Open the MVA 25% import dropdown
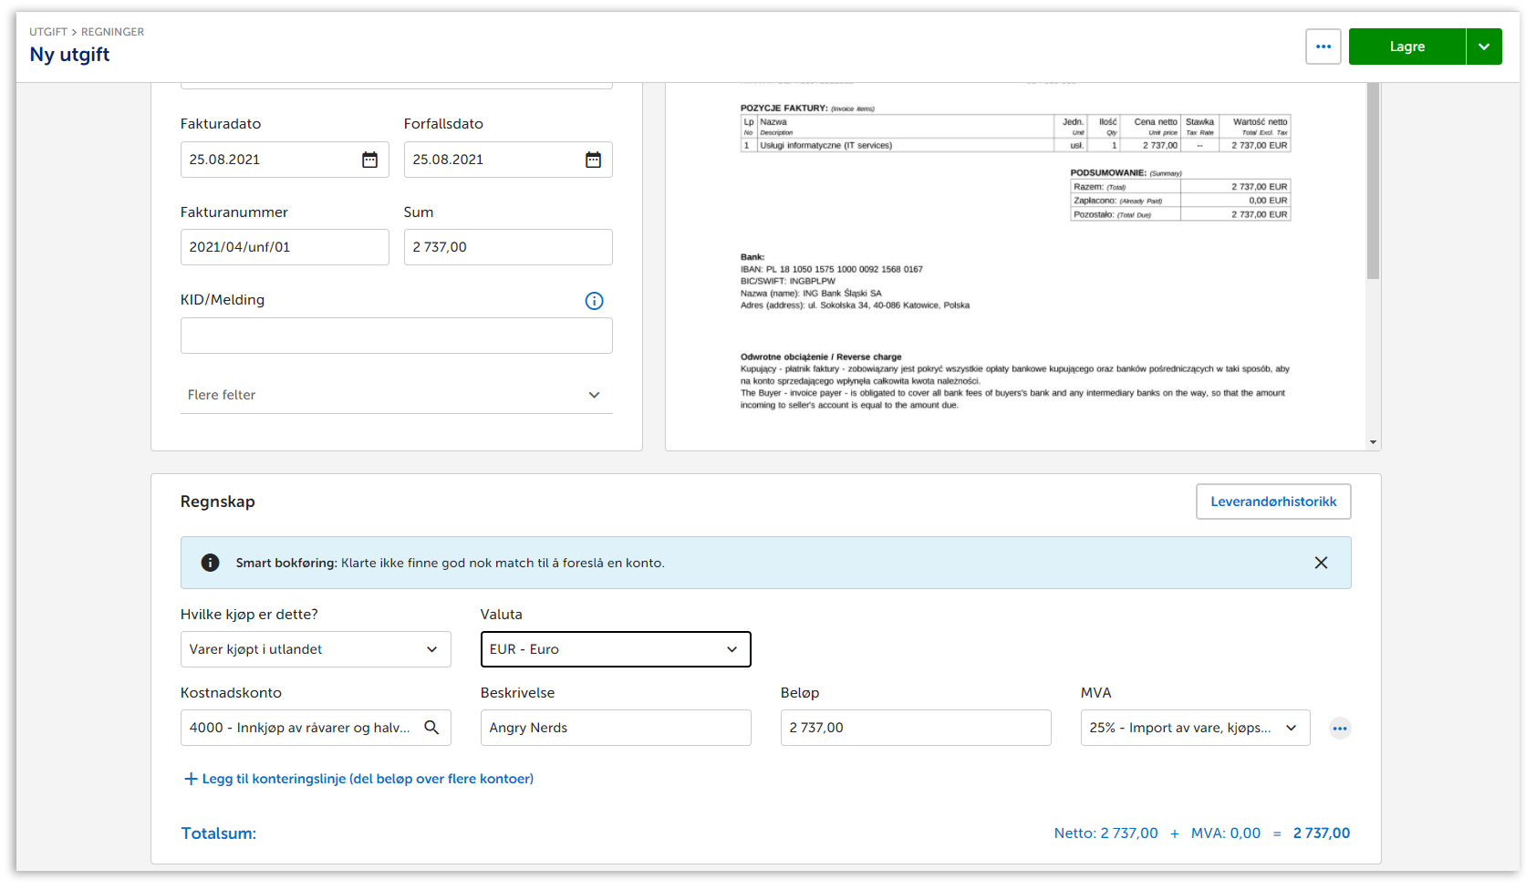Image resolution: width=1536 pixels, height=890 pixels. 1195,728
